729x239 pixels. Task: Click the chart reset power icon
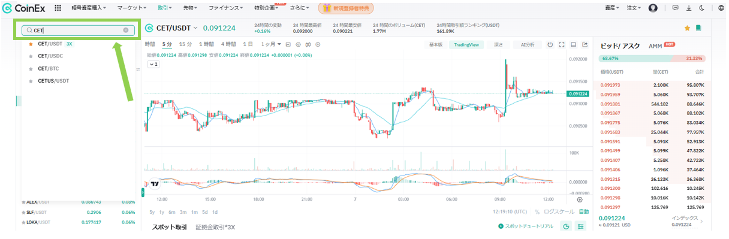(x=550, y=44)
